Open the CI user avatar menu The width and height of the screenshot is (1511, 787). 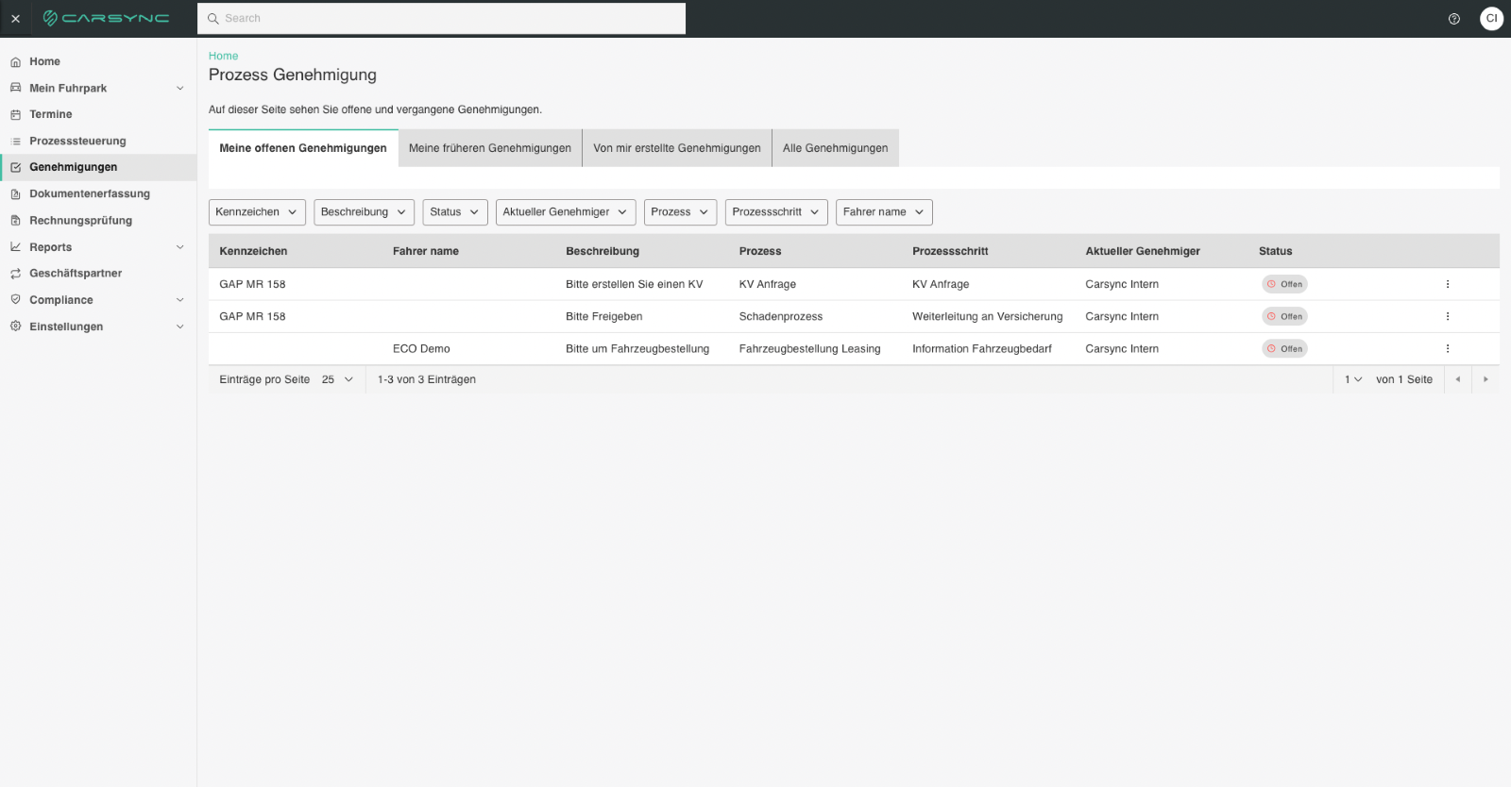click(1491, 18)
